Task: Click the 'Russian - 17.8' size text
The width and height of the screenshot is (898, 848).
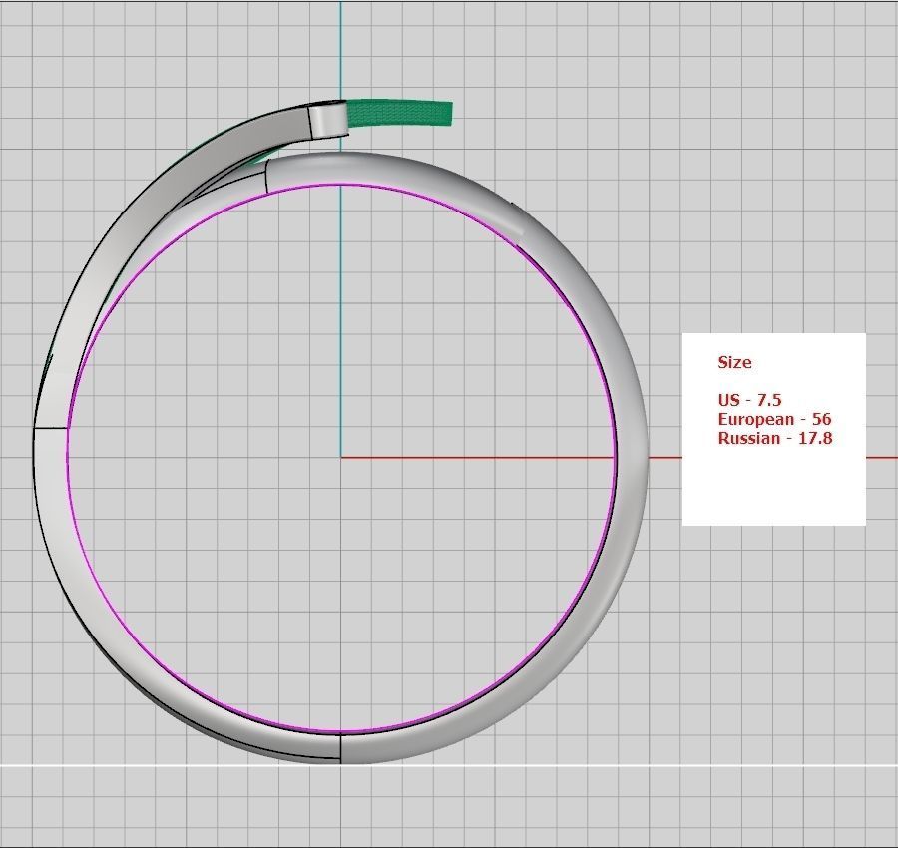Action: (775, 439)
